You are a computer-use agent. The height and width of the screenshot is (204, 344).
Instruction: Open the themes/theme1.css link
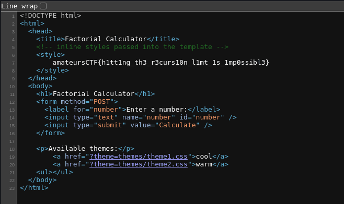pyautogui.click(x=139, y=157)
